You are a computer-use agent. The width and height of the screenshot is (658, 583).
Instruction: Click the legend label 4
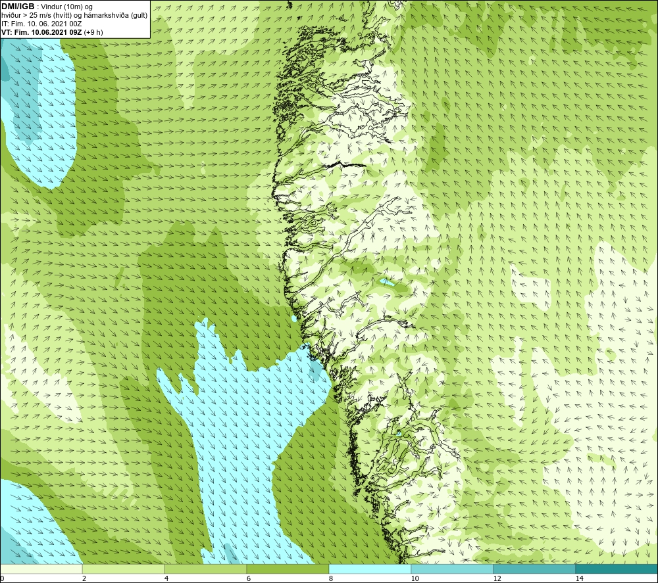166,578
